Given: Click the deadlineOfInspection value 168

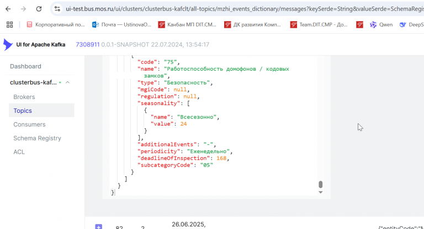Looking at the screenshot, I should (221, 158).
